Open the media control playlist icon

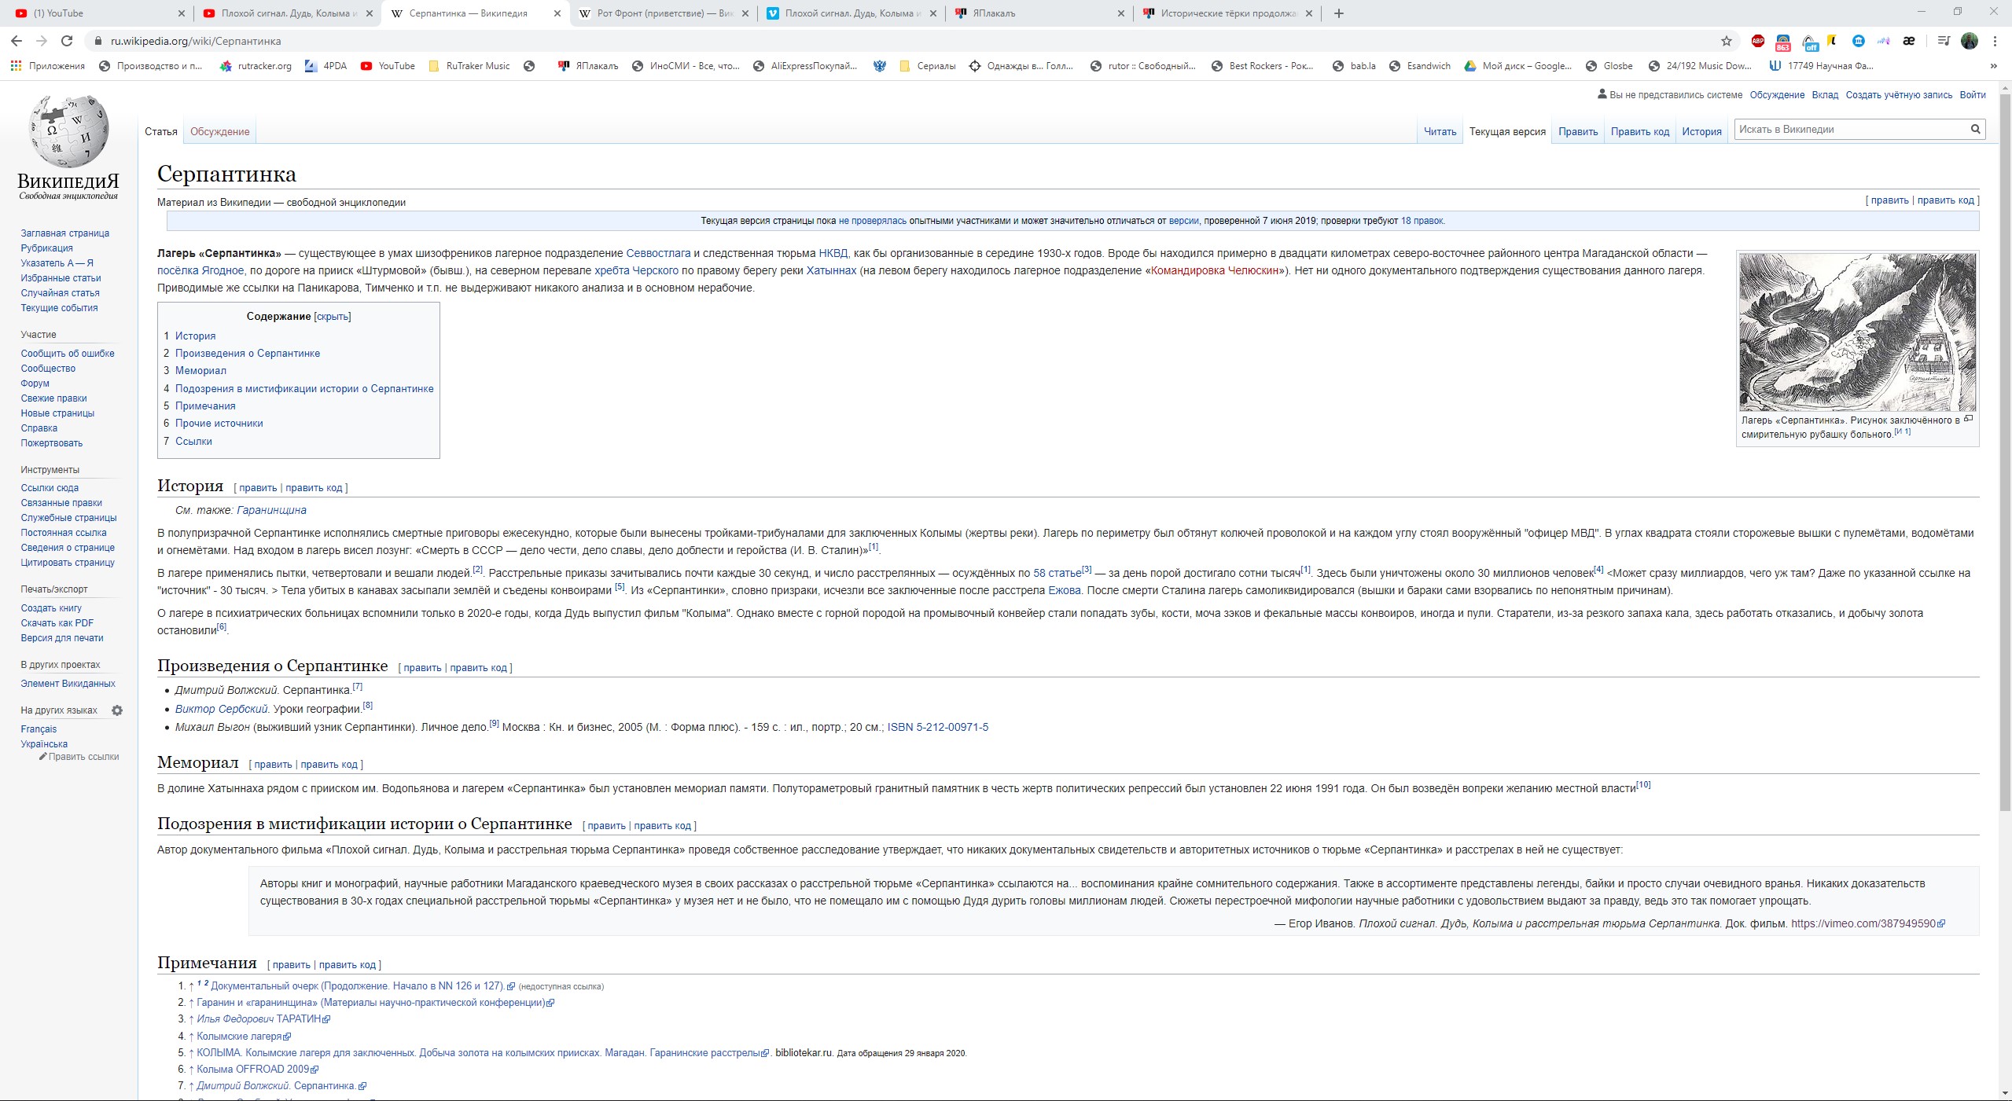[x=1943, y=41]
